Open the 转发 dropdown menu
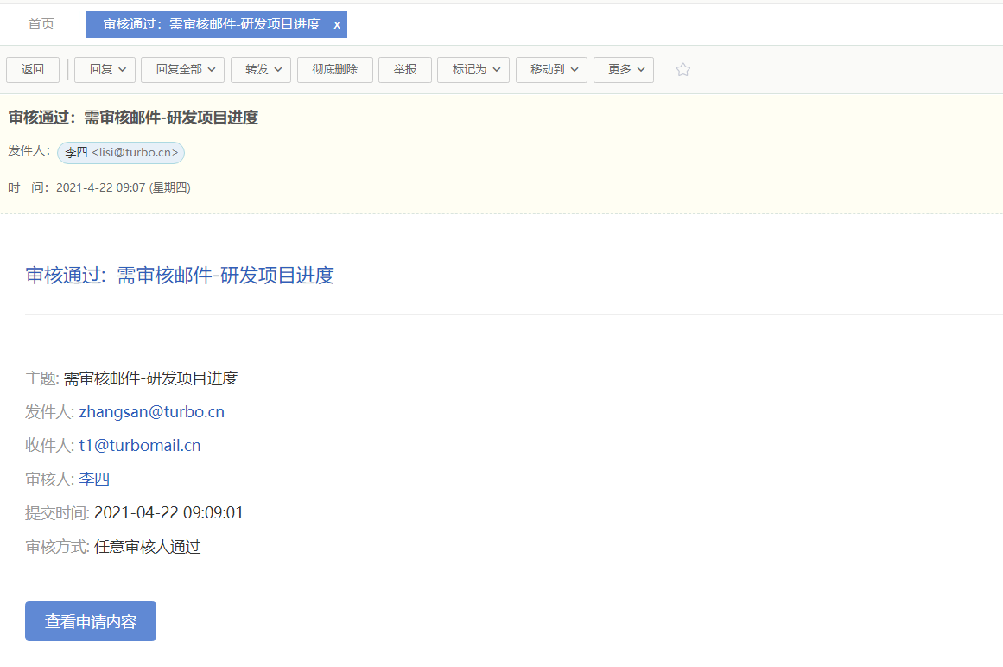This screenshot has width=1003, height=667. (260, 70)
